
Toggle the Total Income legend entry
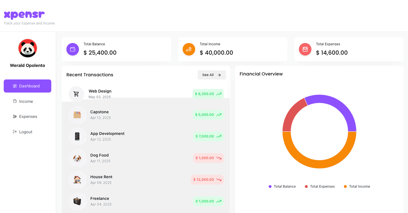pyautogui.click(x=357, y=187)
